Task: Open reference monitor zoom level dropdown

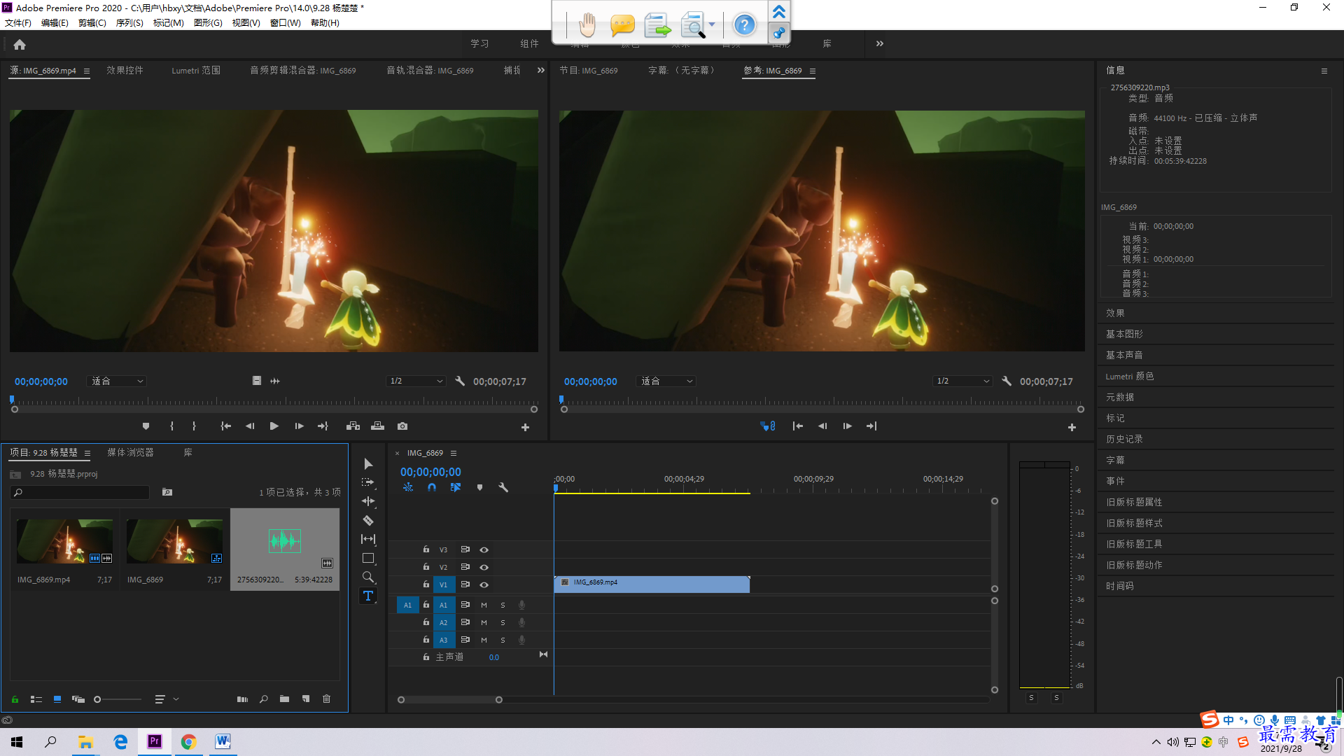Action: 666,381
